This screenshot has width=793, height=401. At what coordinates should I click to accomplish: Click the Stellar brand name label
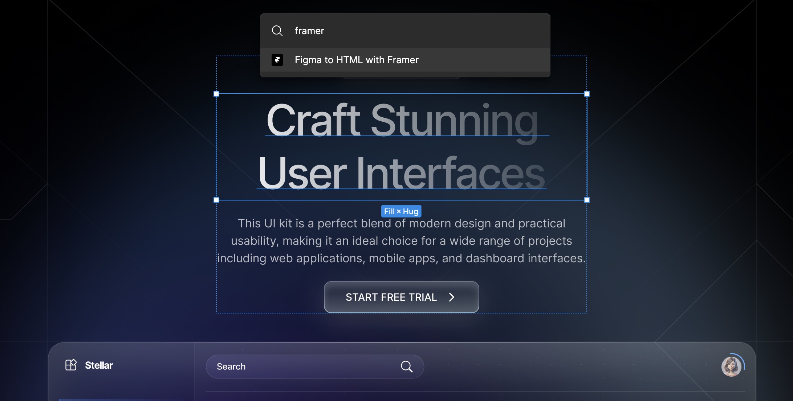(98, 365)
